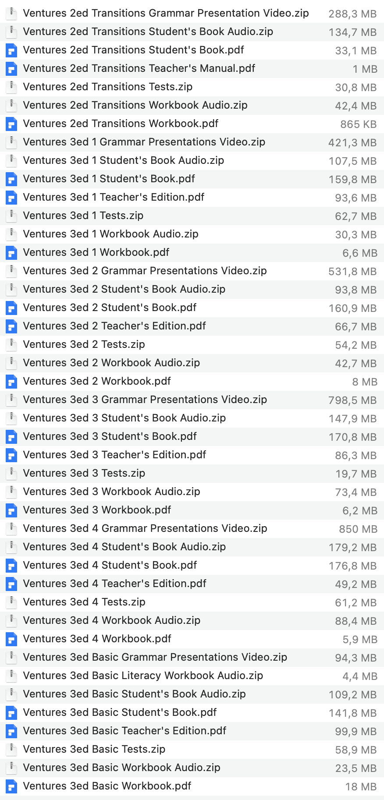
Task: Click the zip icon of Ventures 3ed 1 Tests.zip
Action: (x=11, y=216)
